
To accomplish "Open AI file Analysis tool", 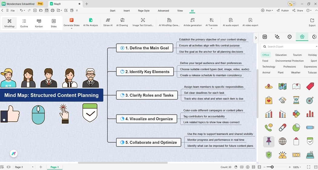I will click(91, 22).
